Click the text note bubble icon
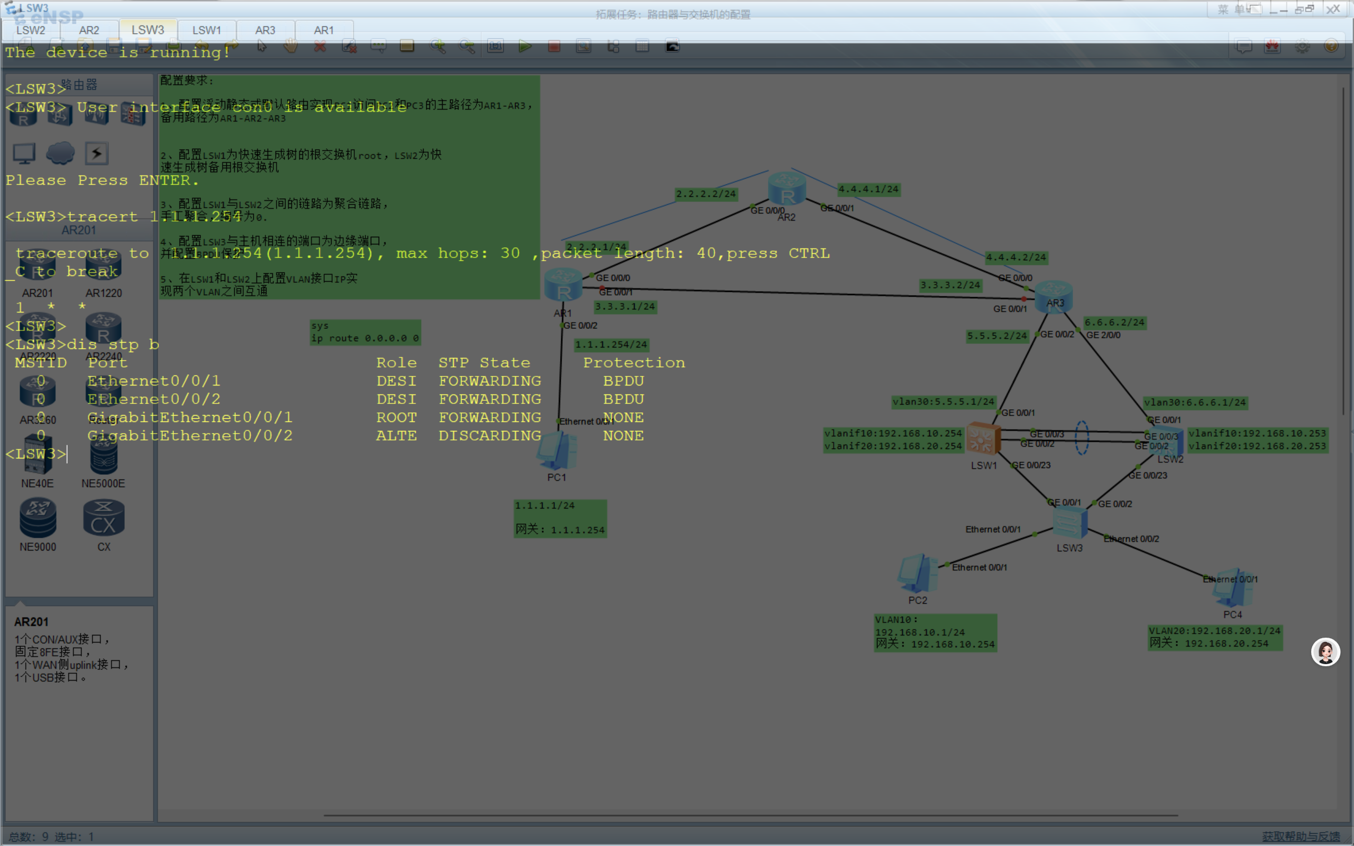The height and width of the screenshot is (846, 1354). [378, 47]
